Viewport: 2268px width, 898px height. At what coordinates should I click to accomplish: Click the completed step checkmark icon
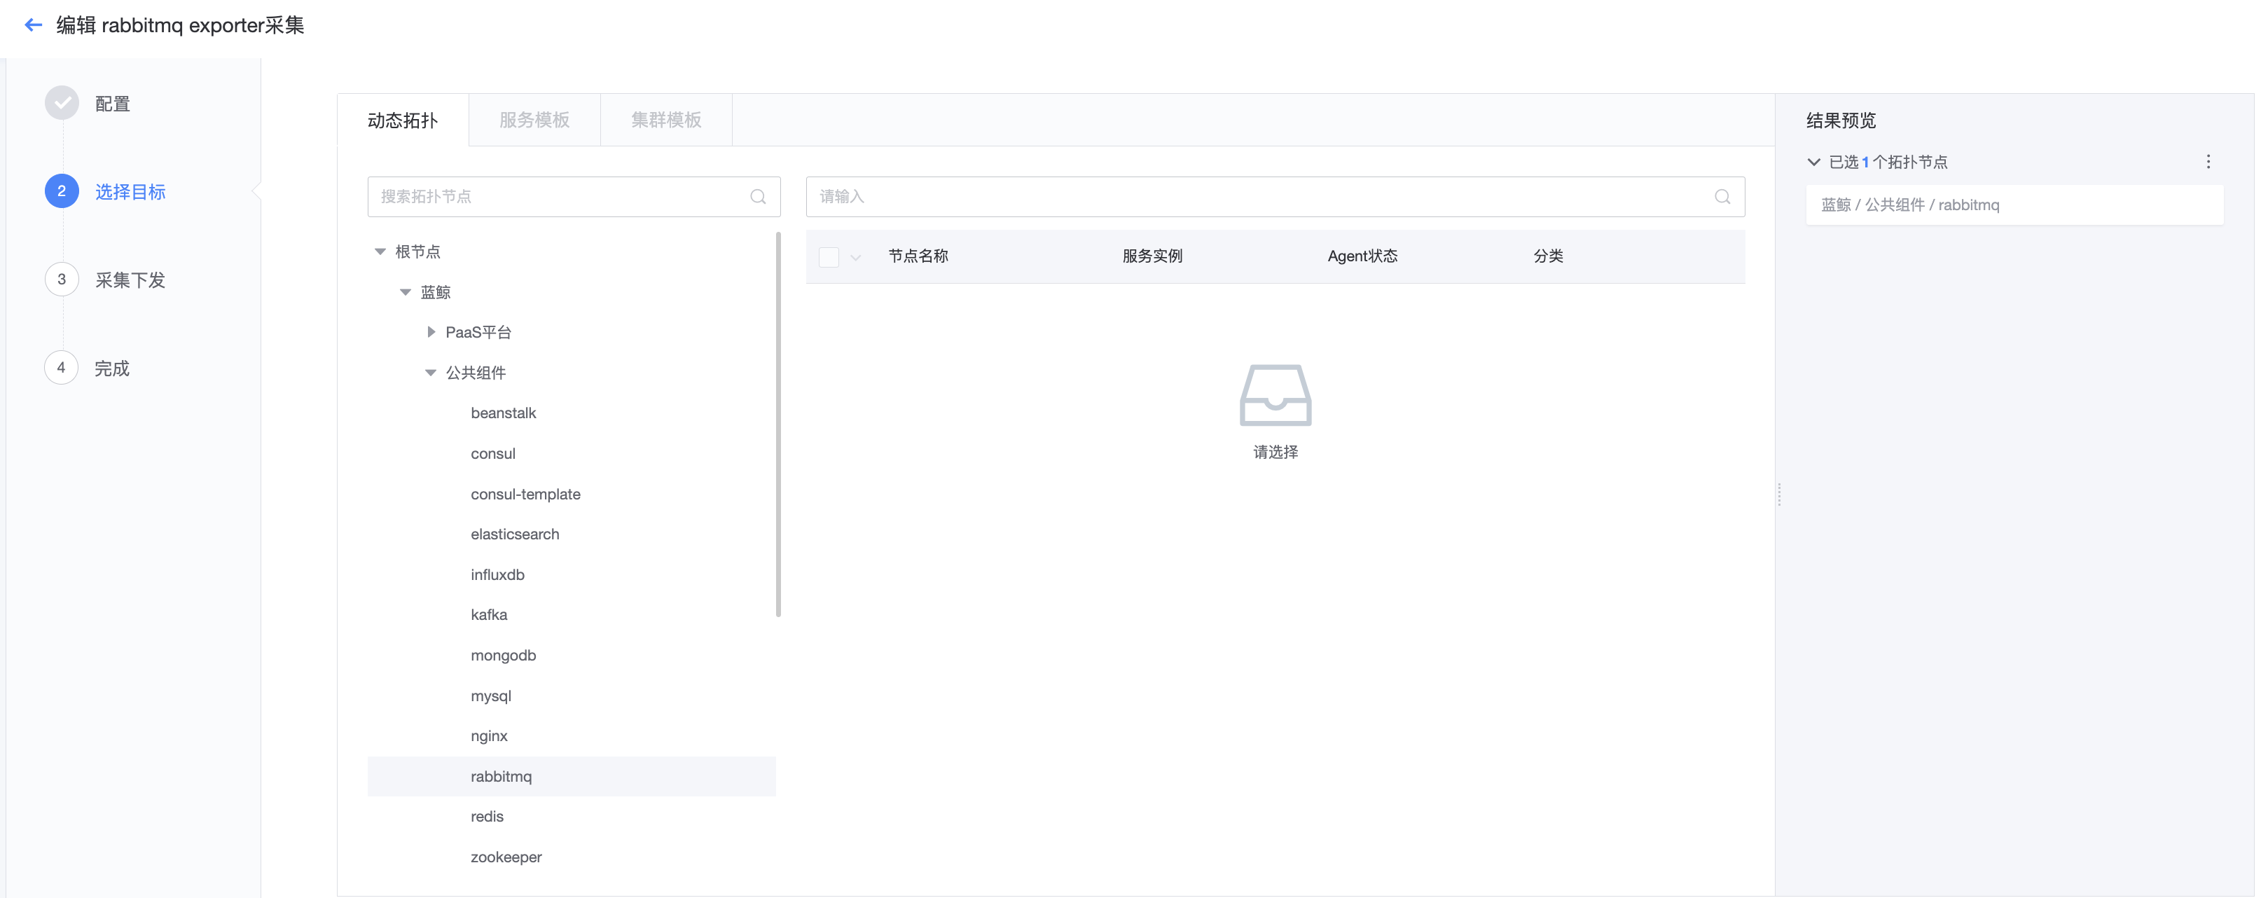pos(62,103)
